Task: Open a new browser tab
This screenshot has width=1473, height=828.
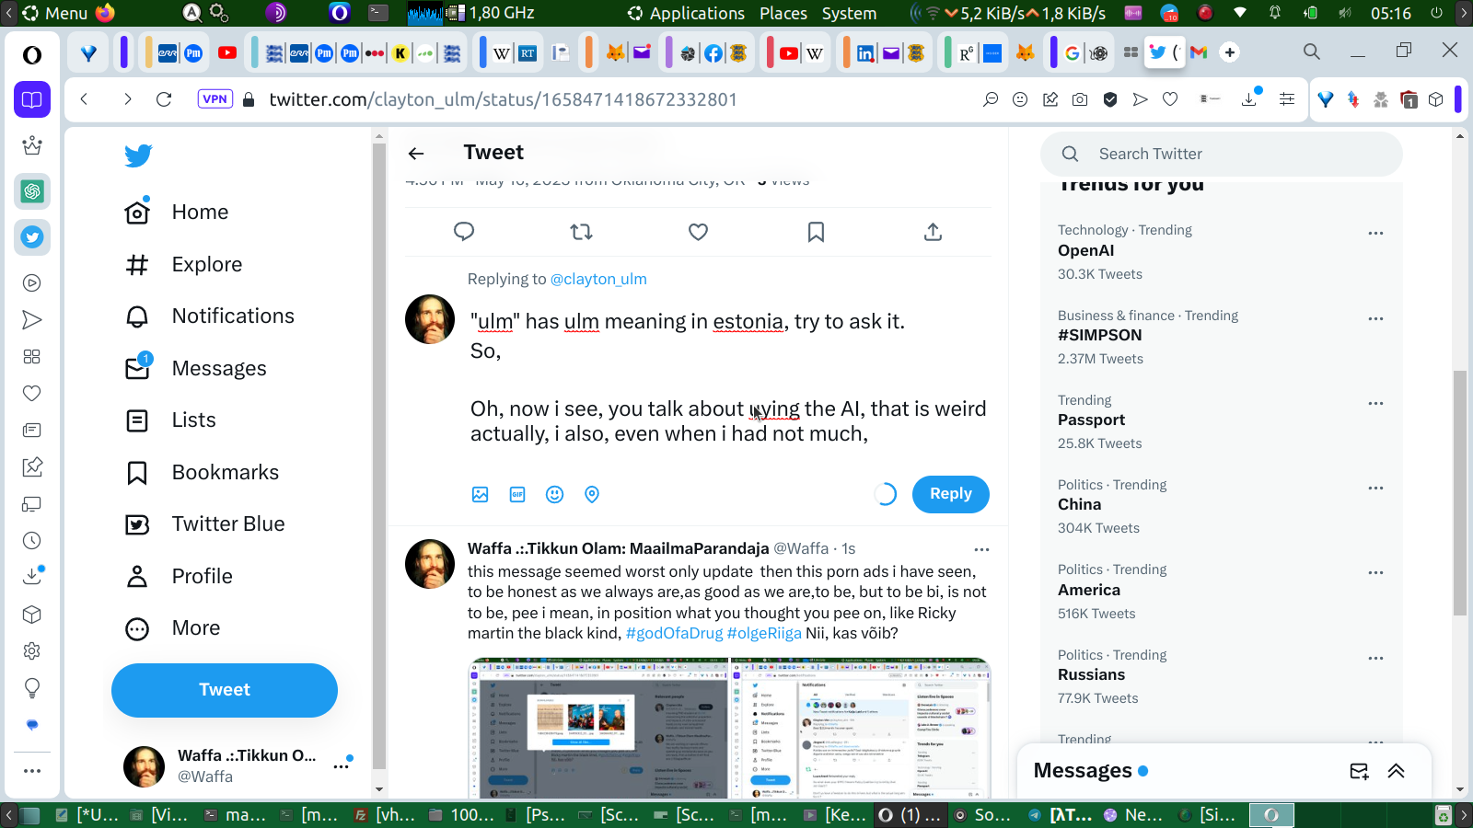Action: click(x=1230, y=52)
